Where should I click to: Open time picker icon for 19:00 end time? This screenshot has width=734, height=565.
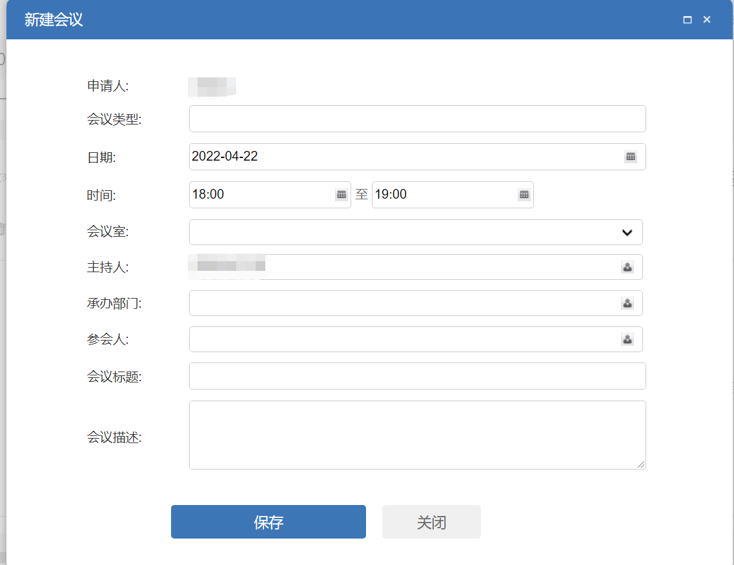(x=524, y=195)
